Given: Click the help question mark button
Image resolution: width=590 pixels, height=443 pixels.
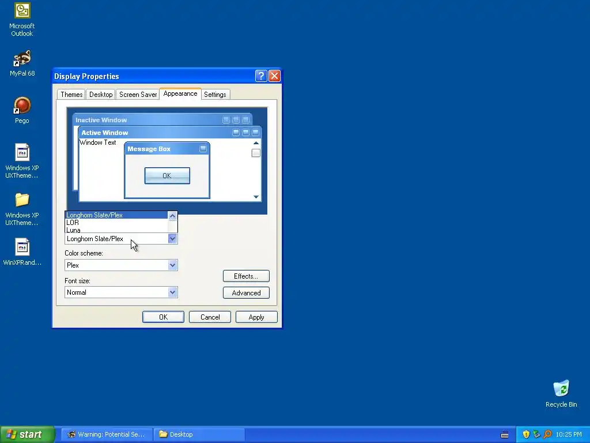Looking at the screenshot, I should 261,76.
